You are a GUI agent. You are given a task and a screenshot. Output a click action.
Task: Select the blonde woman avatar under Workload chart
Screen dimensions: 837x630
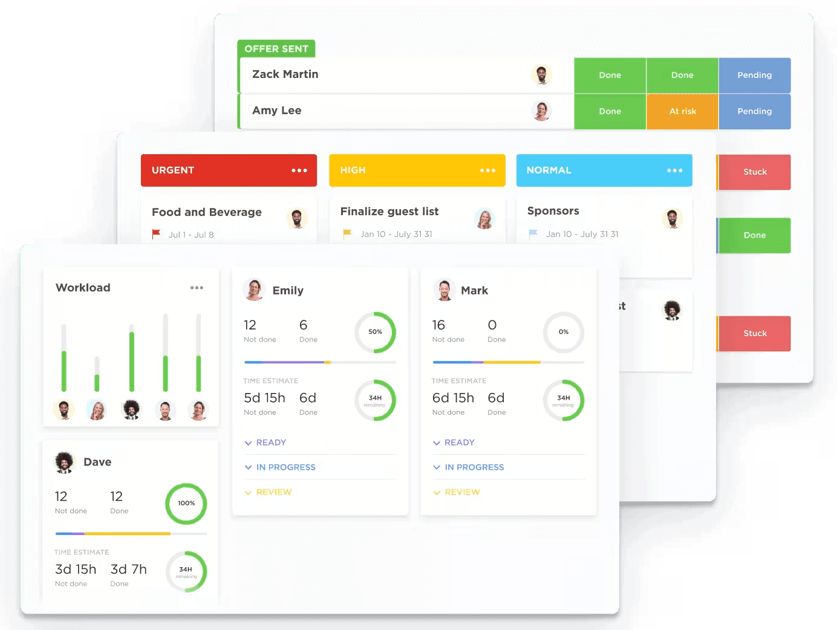97,409
